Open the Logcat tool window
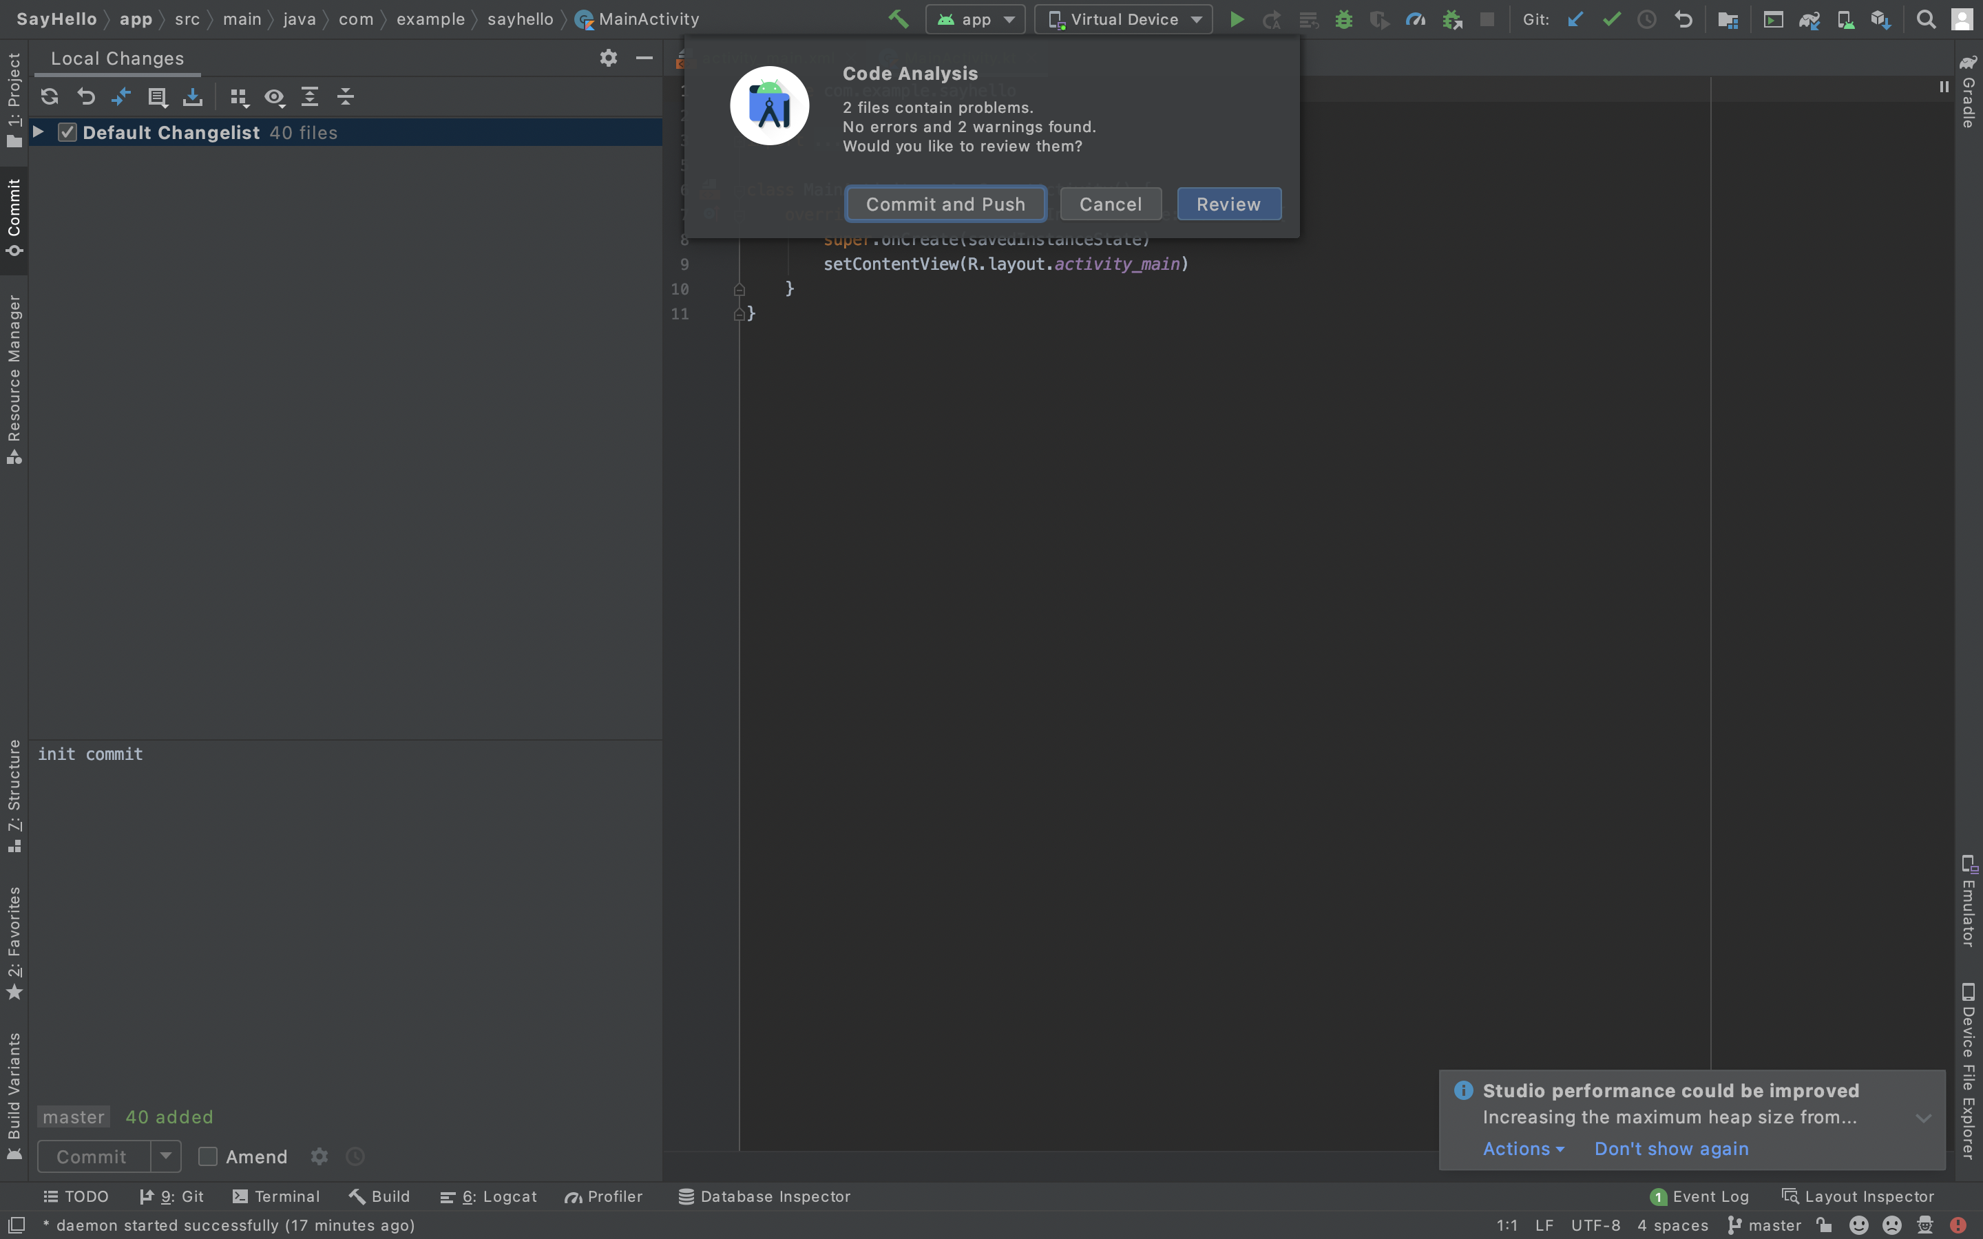 (x=488, y=1196)
